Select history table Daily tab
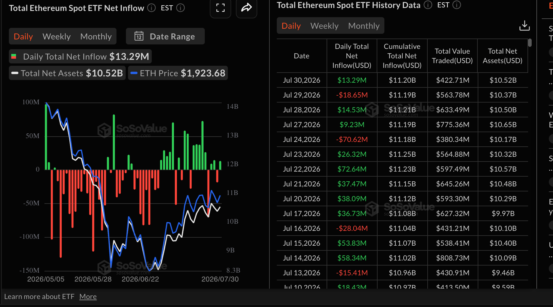 [x=291, y=26]
